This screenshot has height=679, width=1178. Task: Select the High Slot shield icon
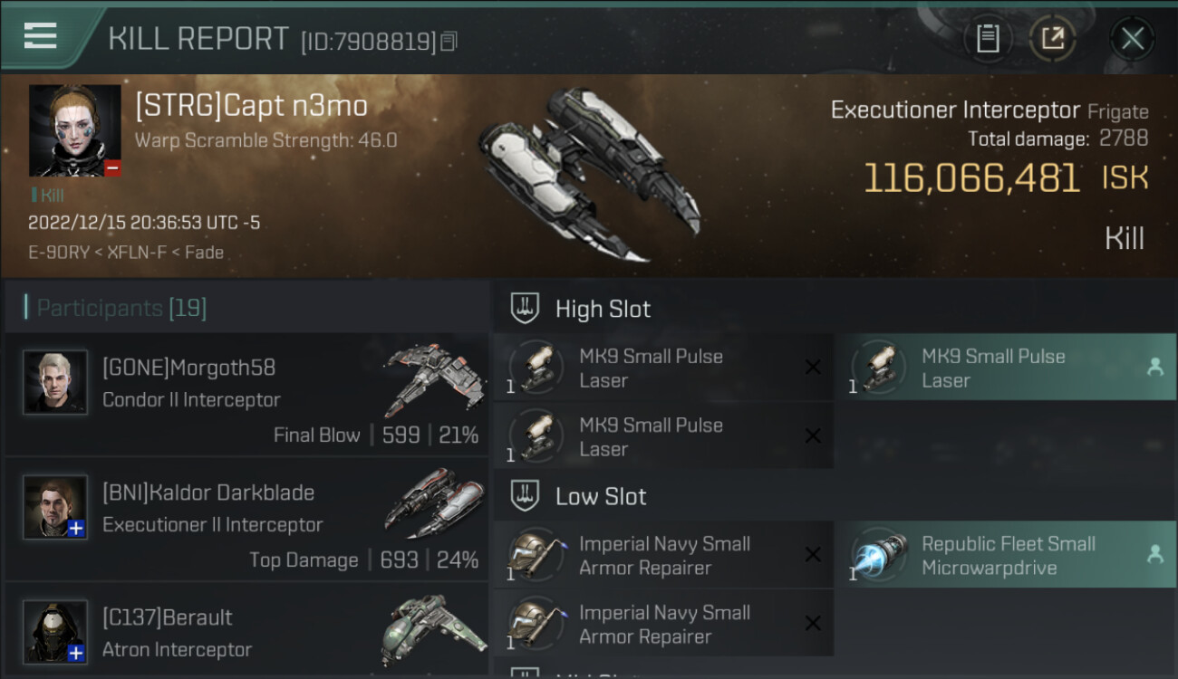(525, 308)
